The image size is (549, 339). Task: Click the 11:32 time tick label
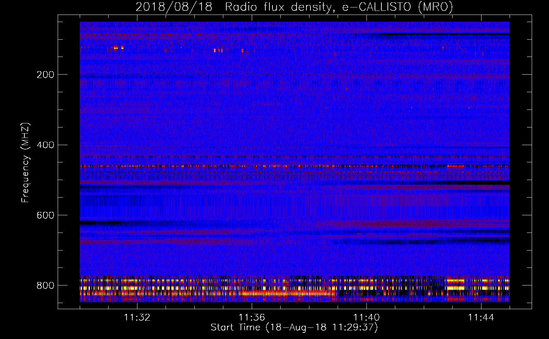coord(137,318)
